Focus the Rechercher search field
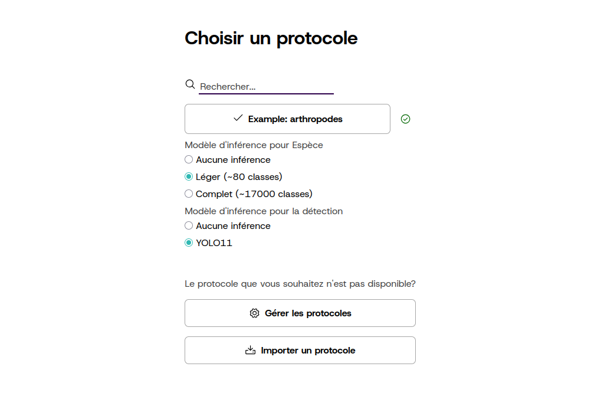This screenshot has height=419, width=601. [266, 87]
